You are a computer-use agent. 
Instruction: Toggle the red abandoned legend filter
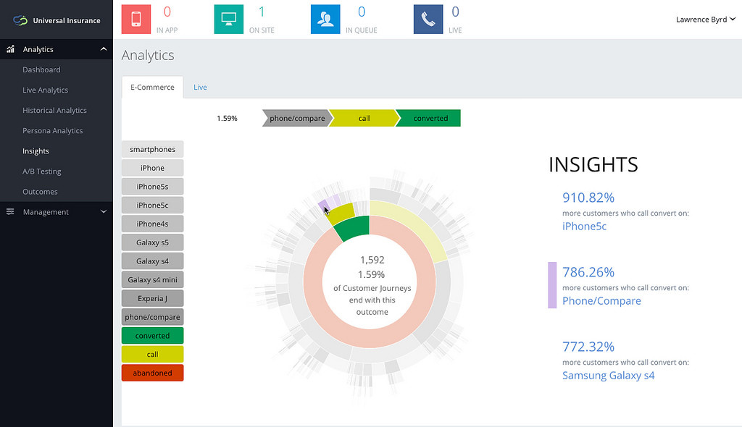tap(152, 373)
